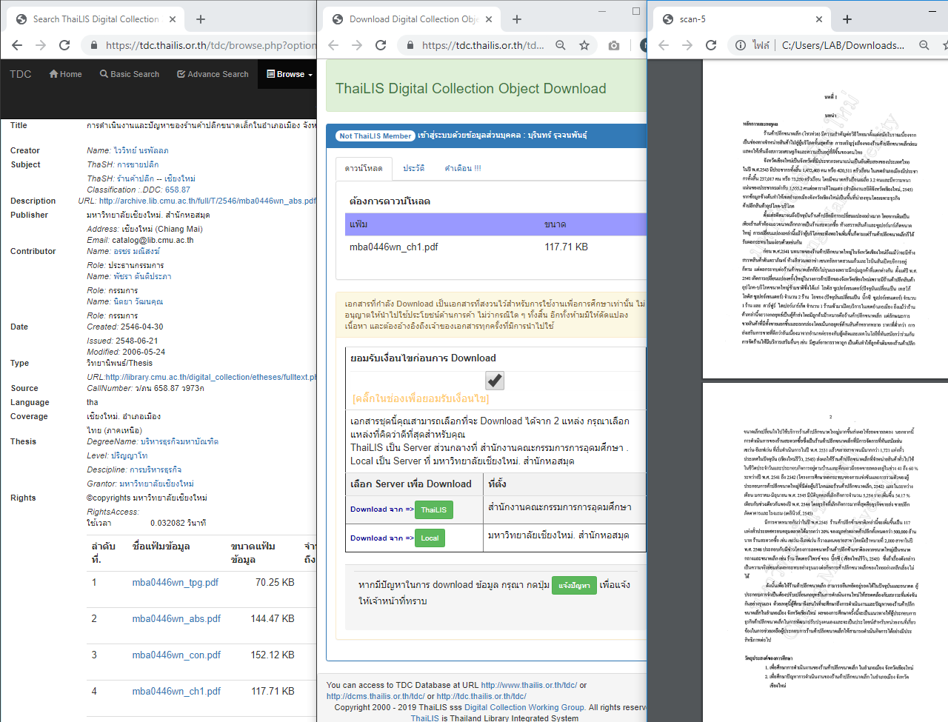Image resolution: width=948 pixels, height=722 pixels.
Task: Switch to the ประวัติ tab
Action: [413, 168]
